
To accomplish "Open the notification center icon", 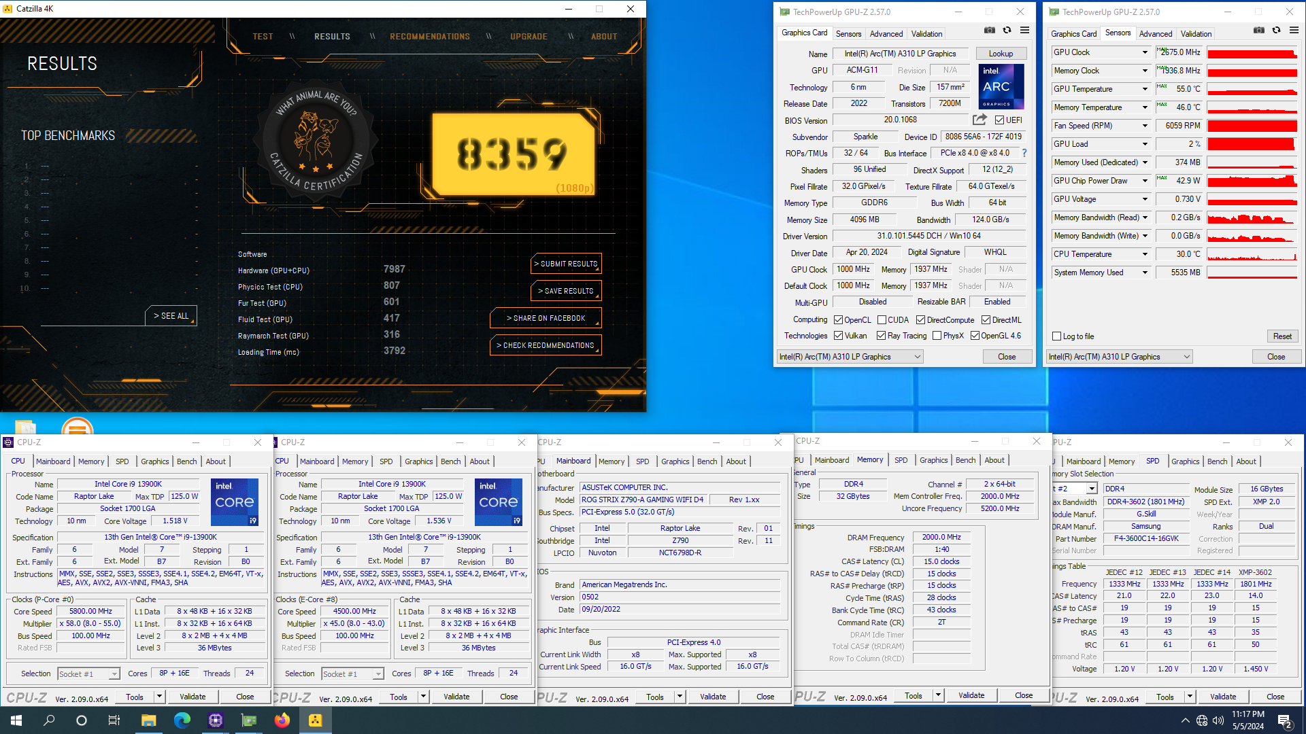I will (x=1285, y=720).
